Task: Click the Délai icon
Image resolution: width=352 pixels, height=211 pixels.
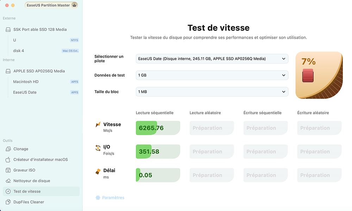Action: [98, 172]
